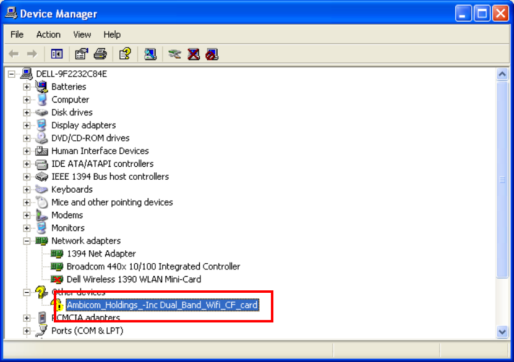This screenshot has height=362, width=514.
Task: Click the mouse icon beside Mice and other pointing devices
Action: tap(42, 202)
